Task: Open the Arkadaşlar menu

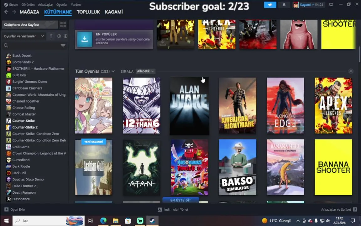Action: (45, 5)
